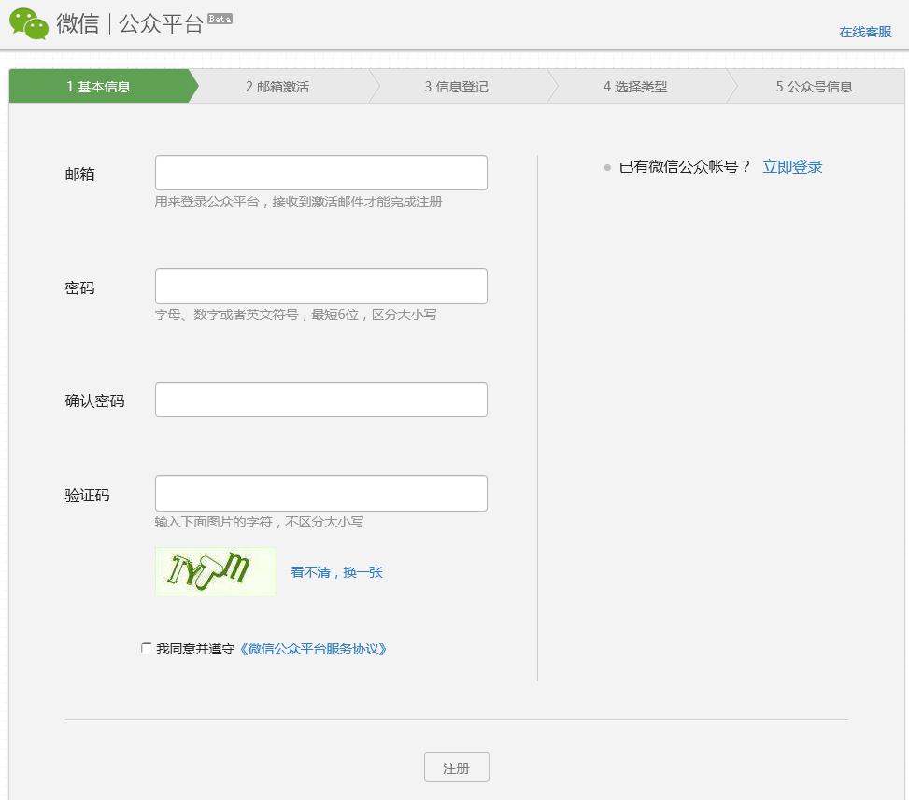Open step 5 公众号信息
This screenshot has width=909, height=800.
click(x=812, y=86)
